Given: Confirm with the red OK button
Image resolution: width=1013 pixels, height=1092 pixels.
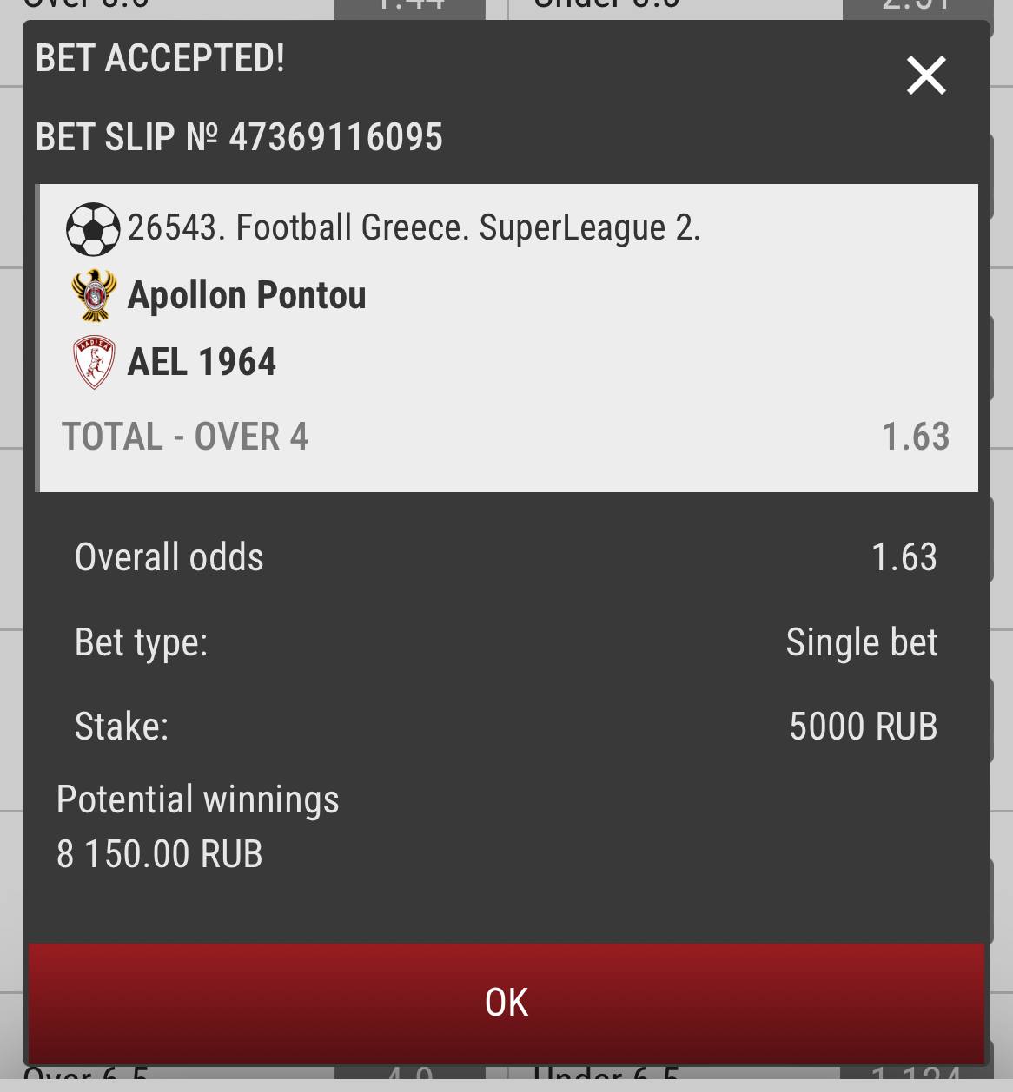Looking at the screenshot, I should [x=506, y=1003].
